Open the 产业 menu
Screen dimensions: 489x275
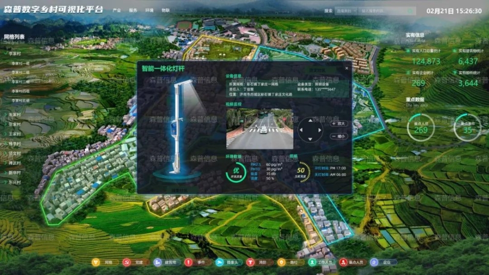point(117,10)
